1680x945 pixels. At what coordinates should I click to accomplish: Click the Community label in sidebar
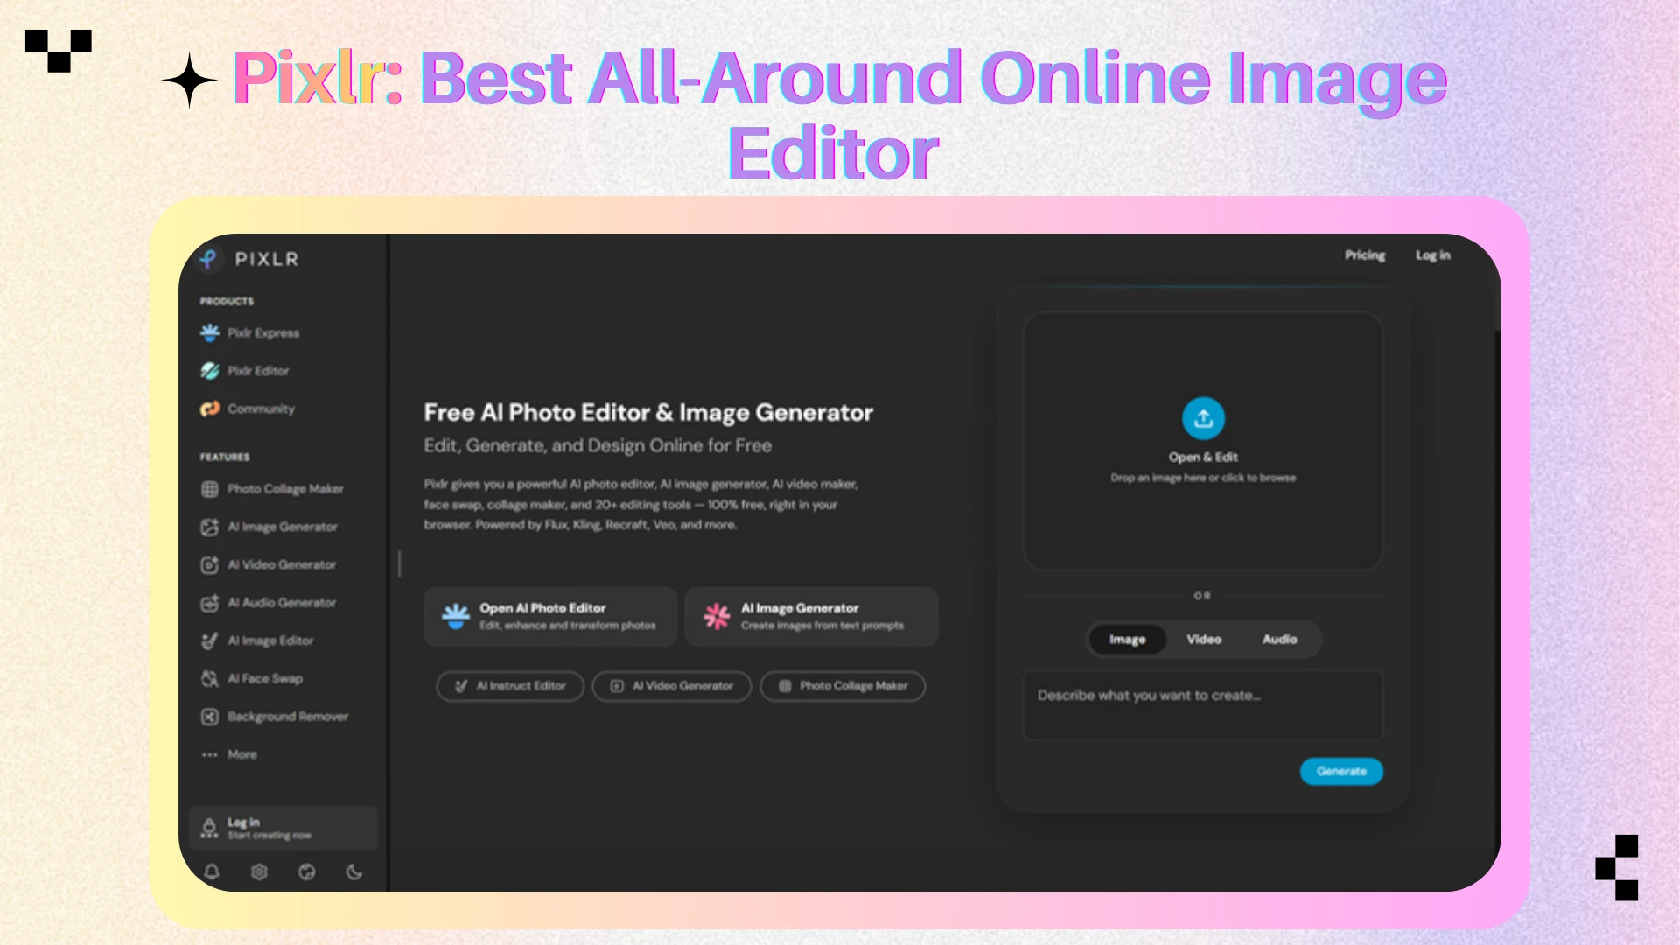[261, 409]
